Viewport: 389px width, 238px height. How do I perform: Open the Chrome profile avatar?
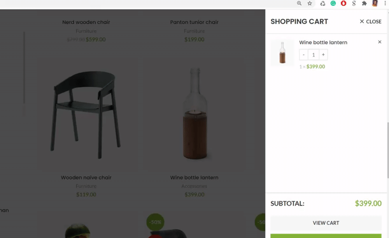coord(375,3)
